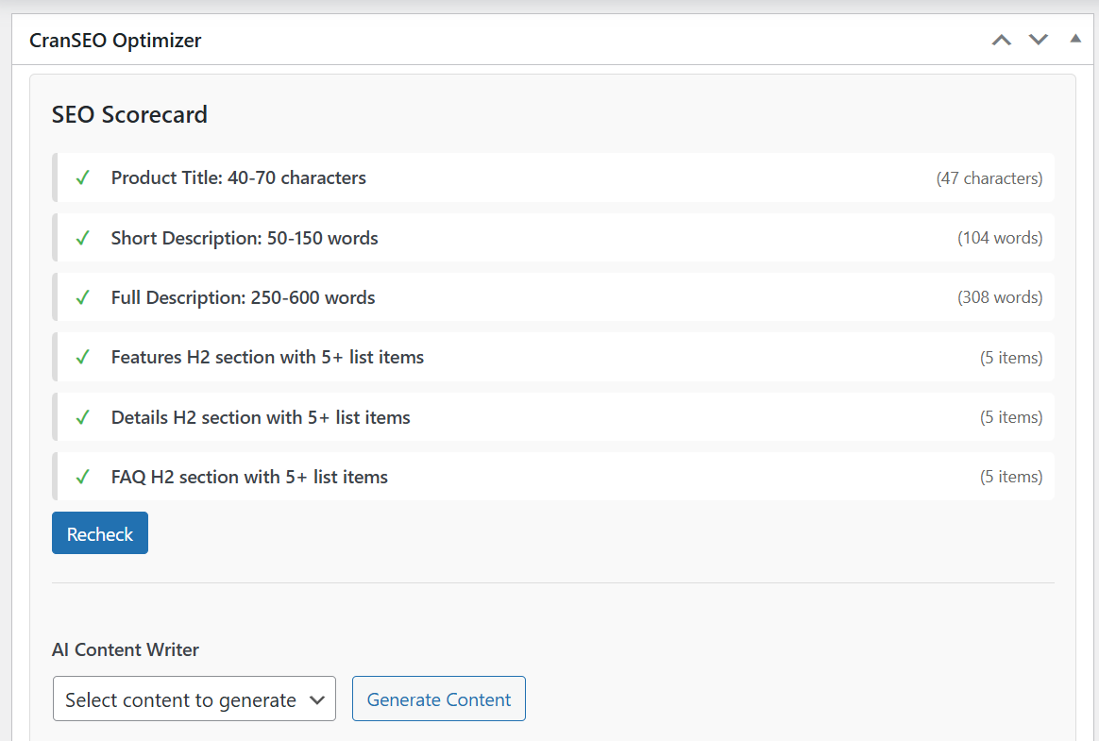Viewport: 1099px width, 741px height.
Task: Click the Features H2 section checkmark
Action: point(83,357)
